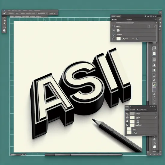
Task: Toggle visibility circle of first top panel row
Action: [113, 26]
